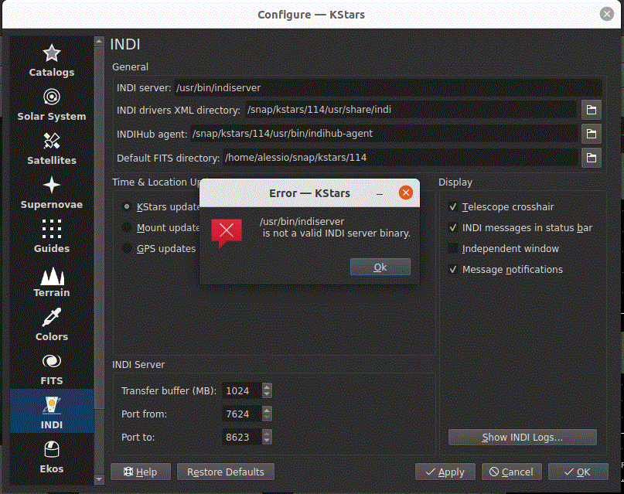Edit the INDI server path field
Image resolution: width=624 pixels, height=494 pixels.
[x=388, y=88]
